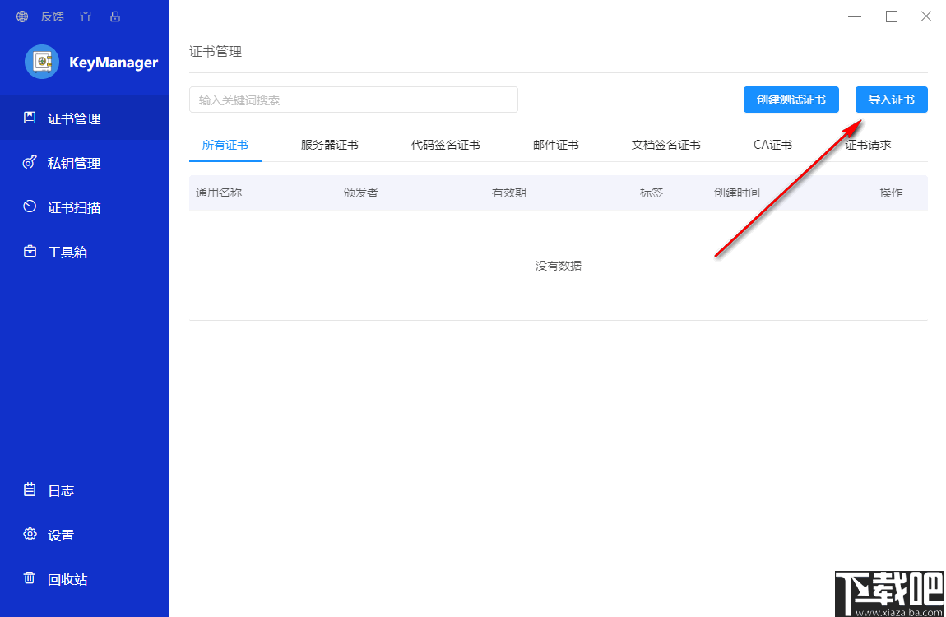Click the theme skin (shirt) icon
946x617 pixels.
coord(85,16)
